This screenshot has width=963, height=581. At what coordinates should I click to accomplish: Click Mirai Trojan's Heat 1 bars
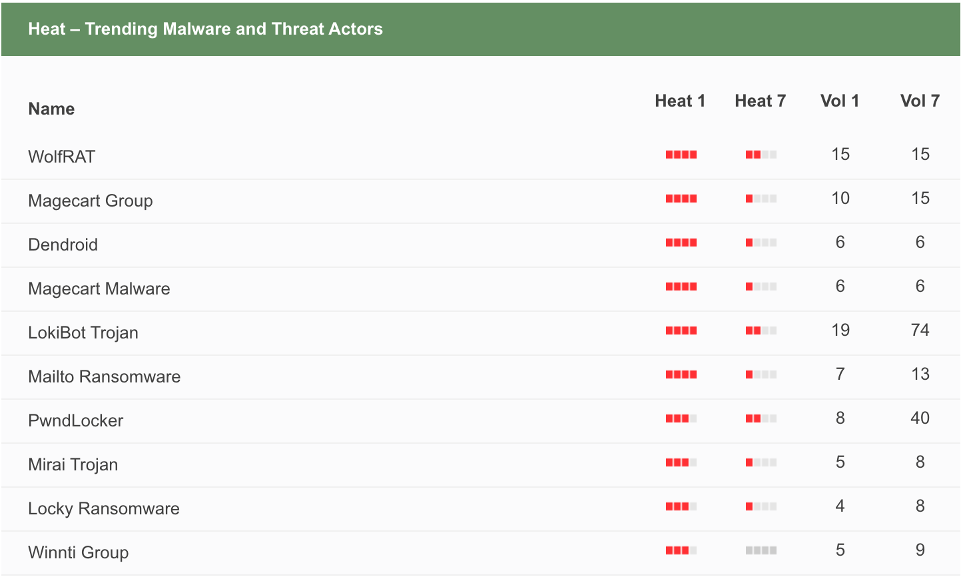click(681, 462)
